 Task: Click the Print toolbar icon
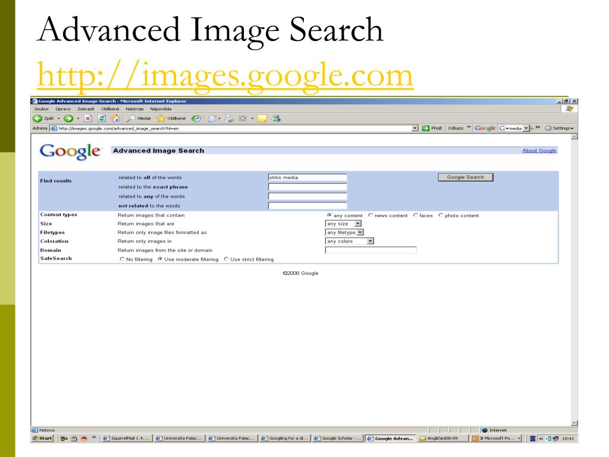229,118
